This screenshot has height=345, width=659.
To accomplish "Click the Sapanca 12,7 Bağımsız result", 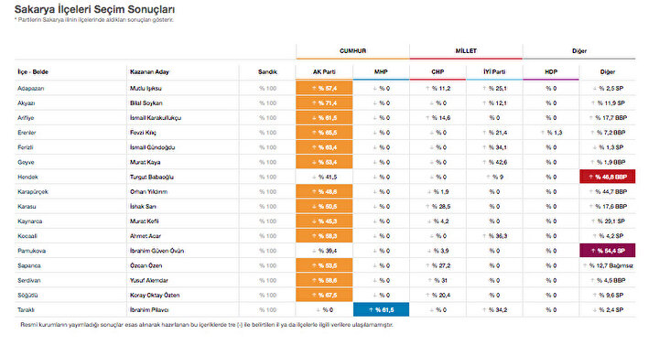I will tap(608, 265).
